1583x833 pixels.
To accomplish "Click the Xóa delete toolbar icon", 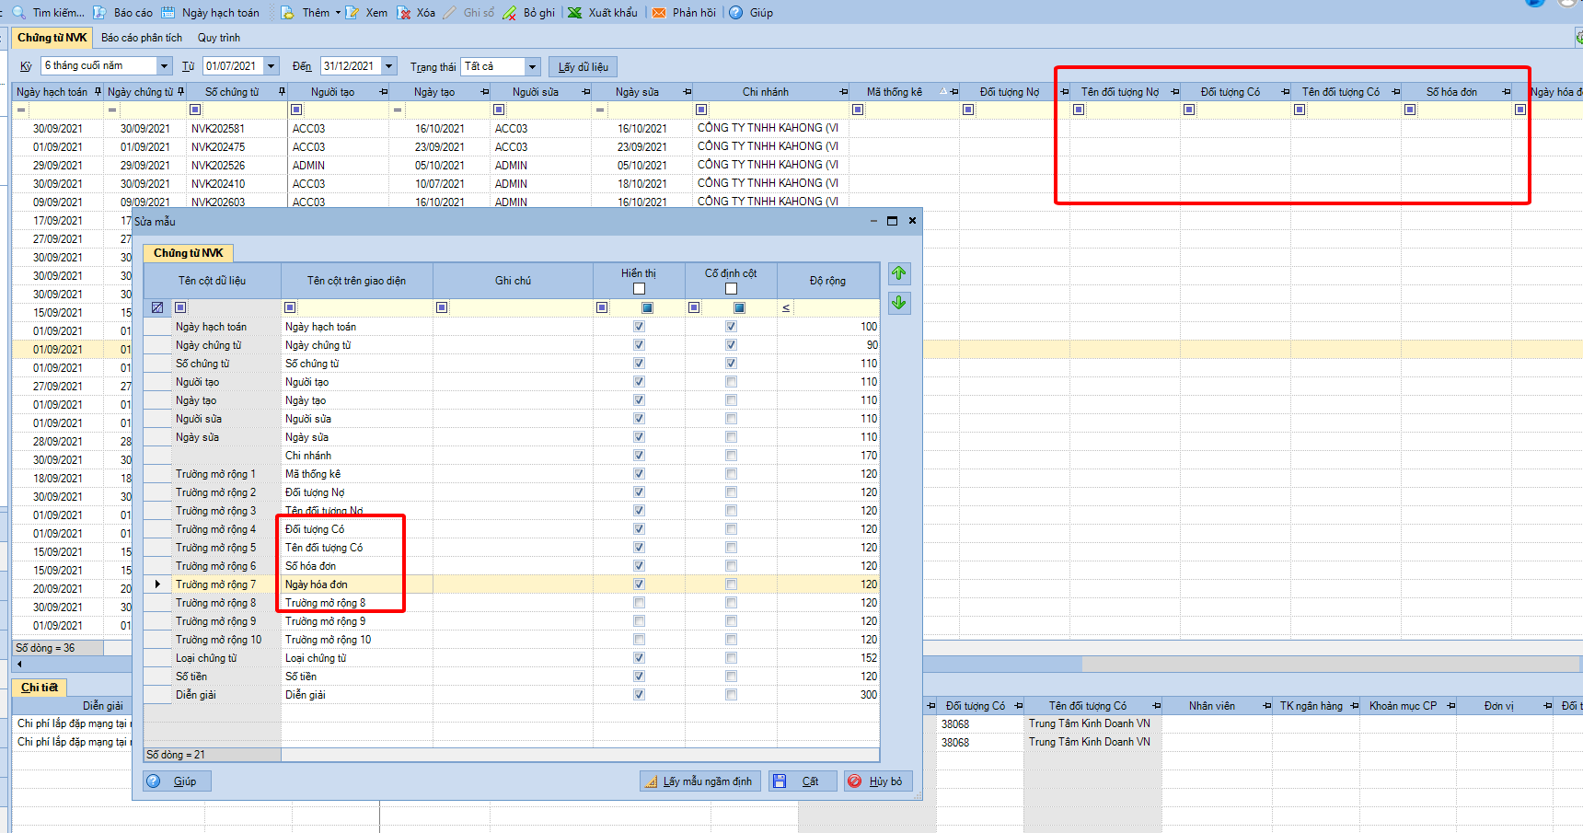I will pos(403,13).
